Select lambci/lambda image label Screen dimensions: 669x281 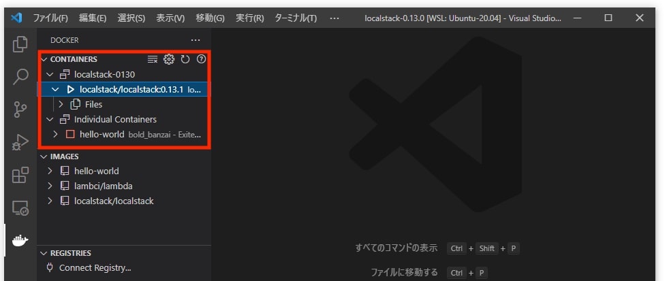[x=104, y=186]
